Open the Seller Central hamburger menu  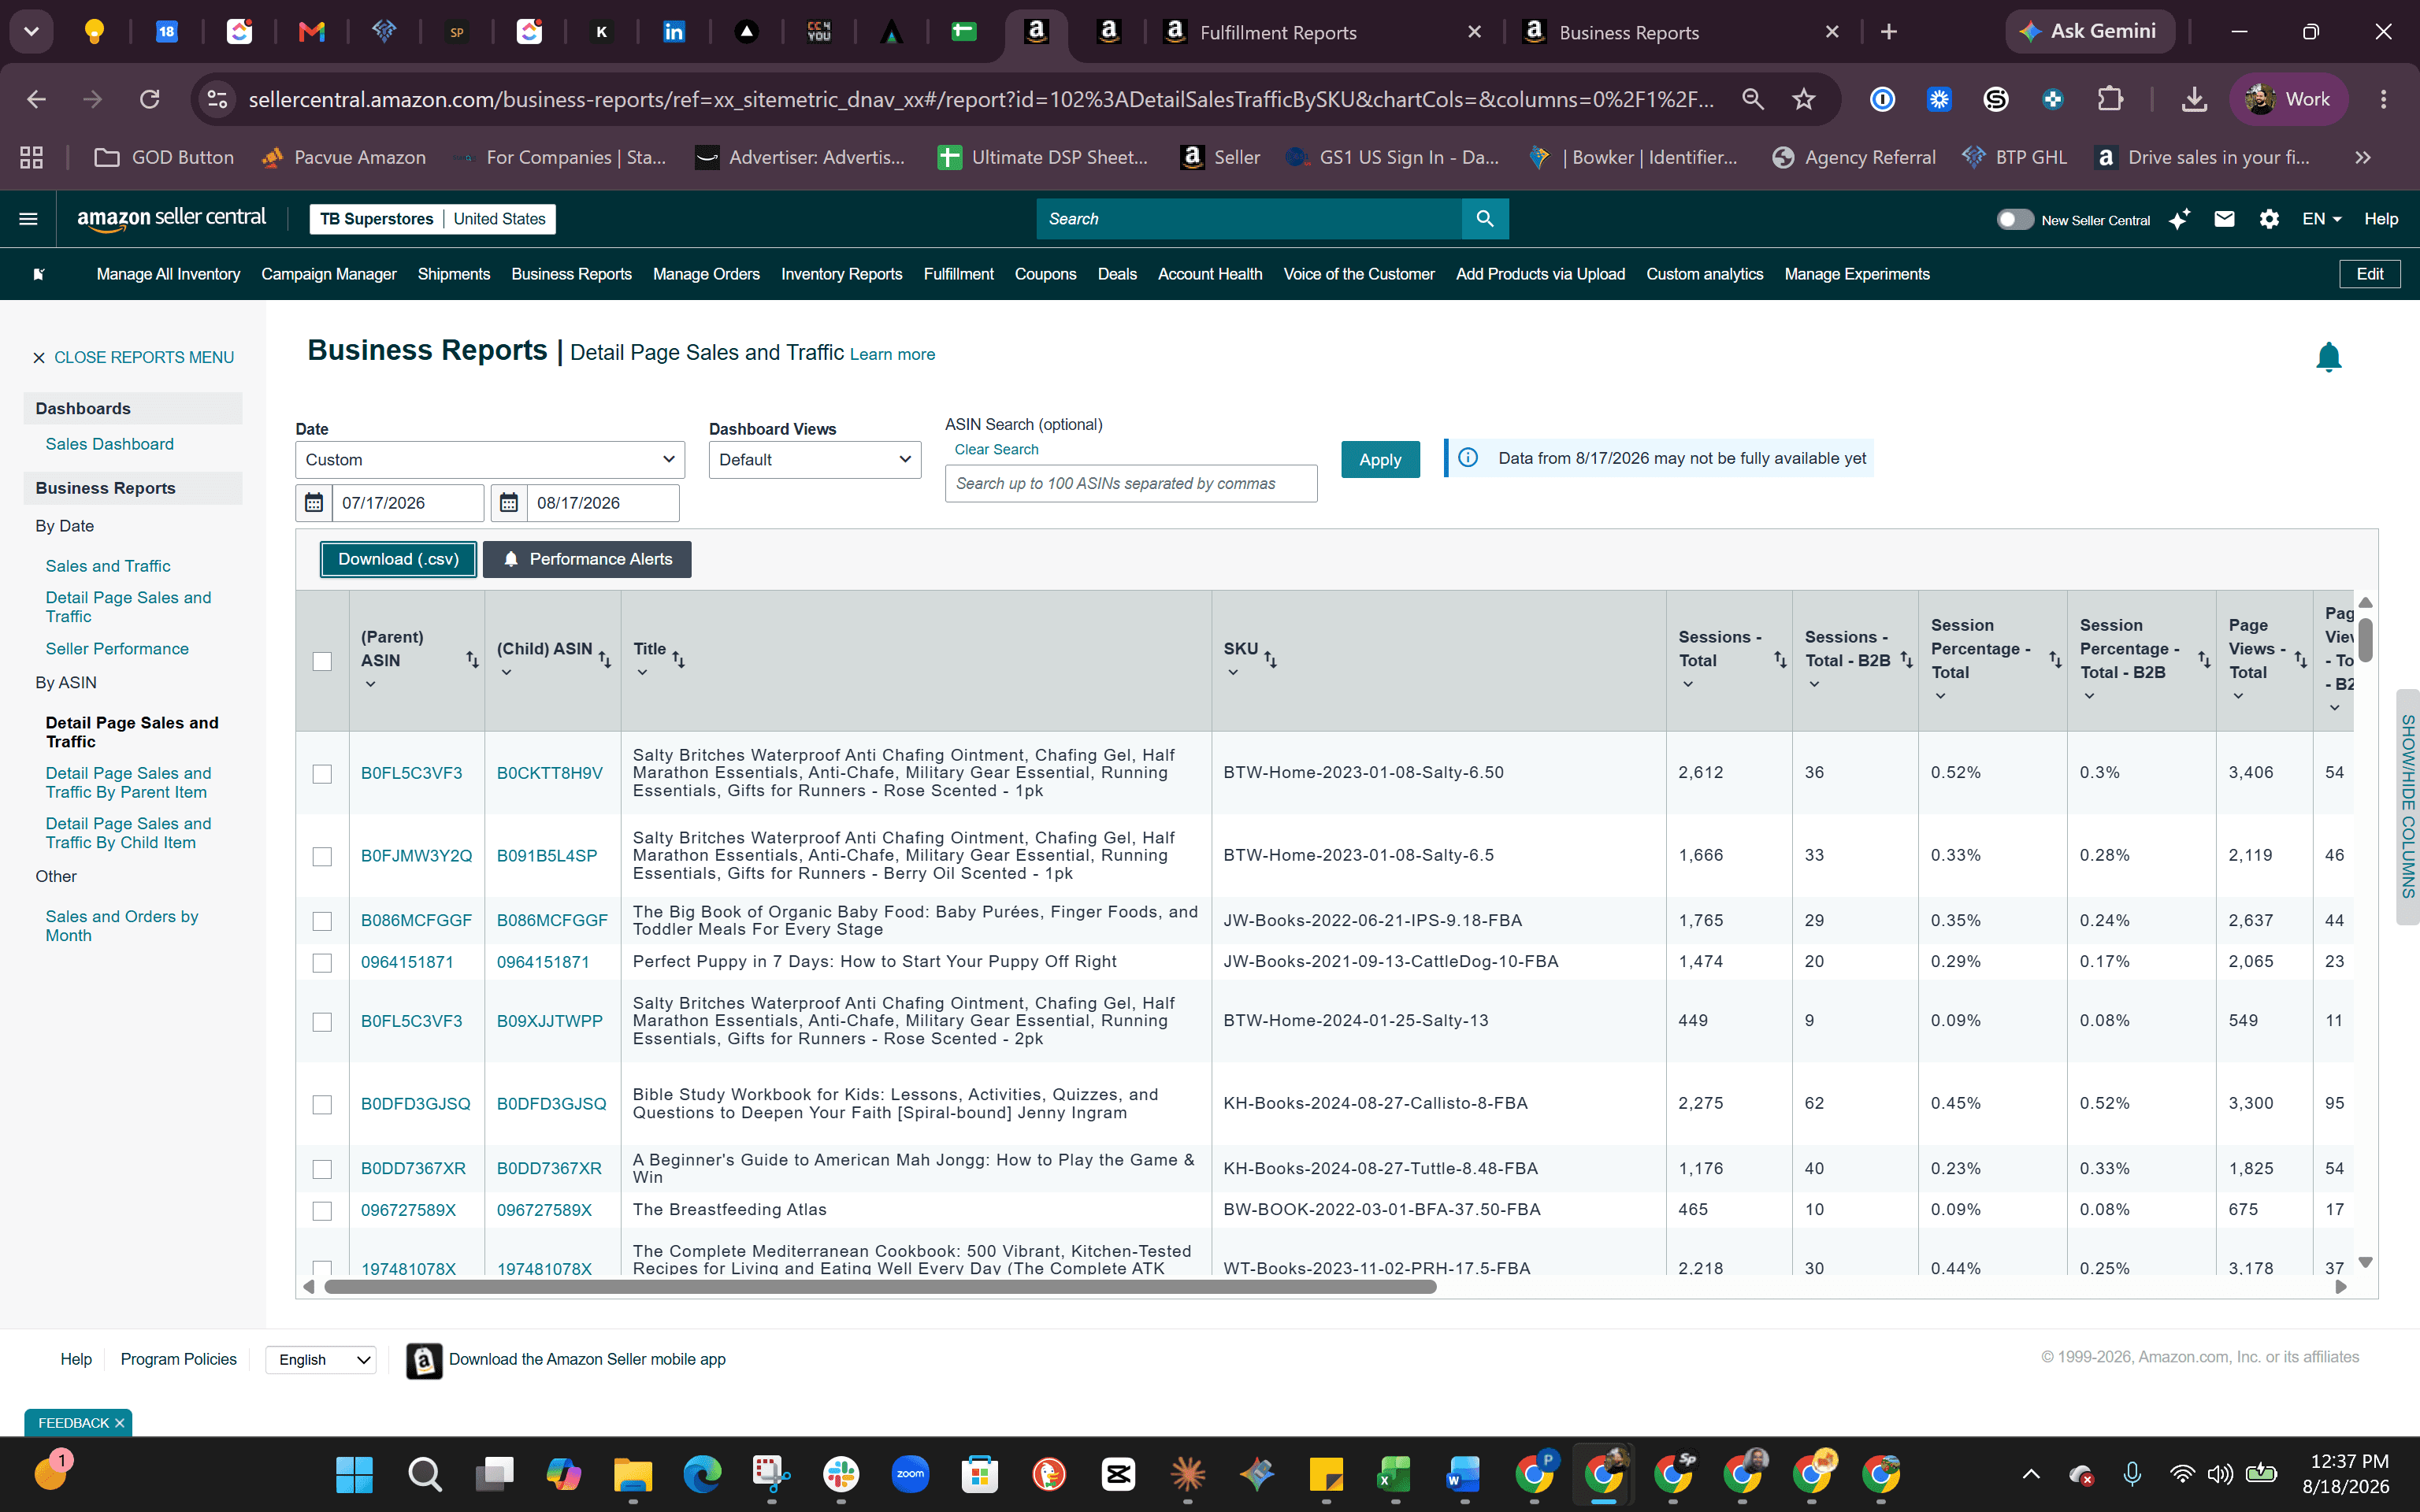coord(28,219)
